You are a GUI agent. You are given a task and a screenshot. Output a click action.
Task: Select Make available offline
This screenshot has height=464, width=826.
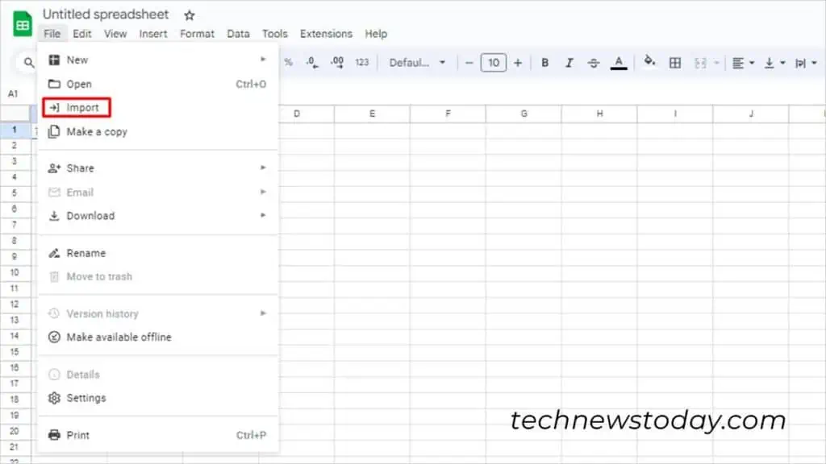pyautogui.click(x=157, y=338)
